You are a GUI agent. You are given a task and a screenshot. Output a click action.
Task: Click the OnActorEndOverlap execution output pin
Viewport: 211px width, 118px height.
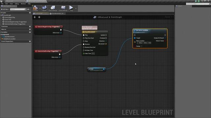pyautogui.click(x=60, y=54)
